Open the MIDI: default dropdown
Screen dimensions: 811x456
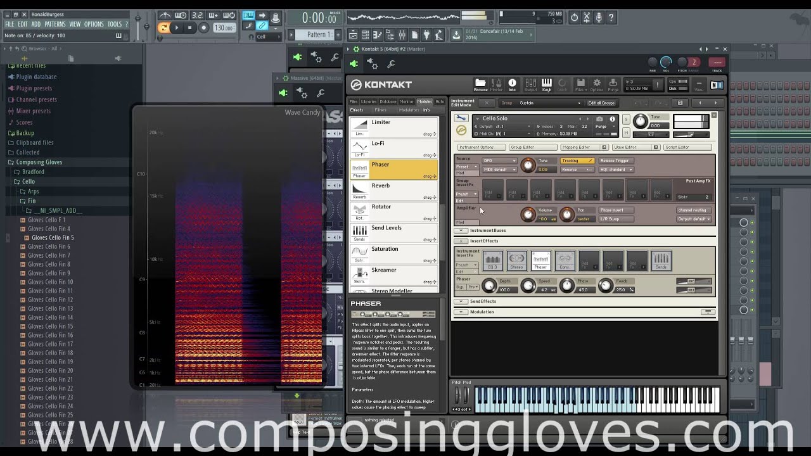499,170
